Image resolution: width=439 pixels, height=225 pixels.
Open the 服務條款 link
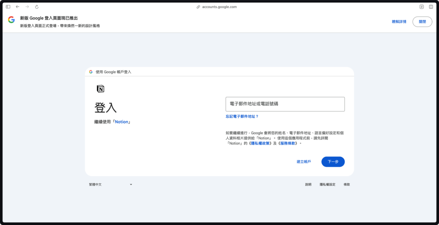288,143
